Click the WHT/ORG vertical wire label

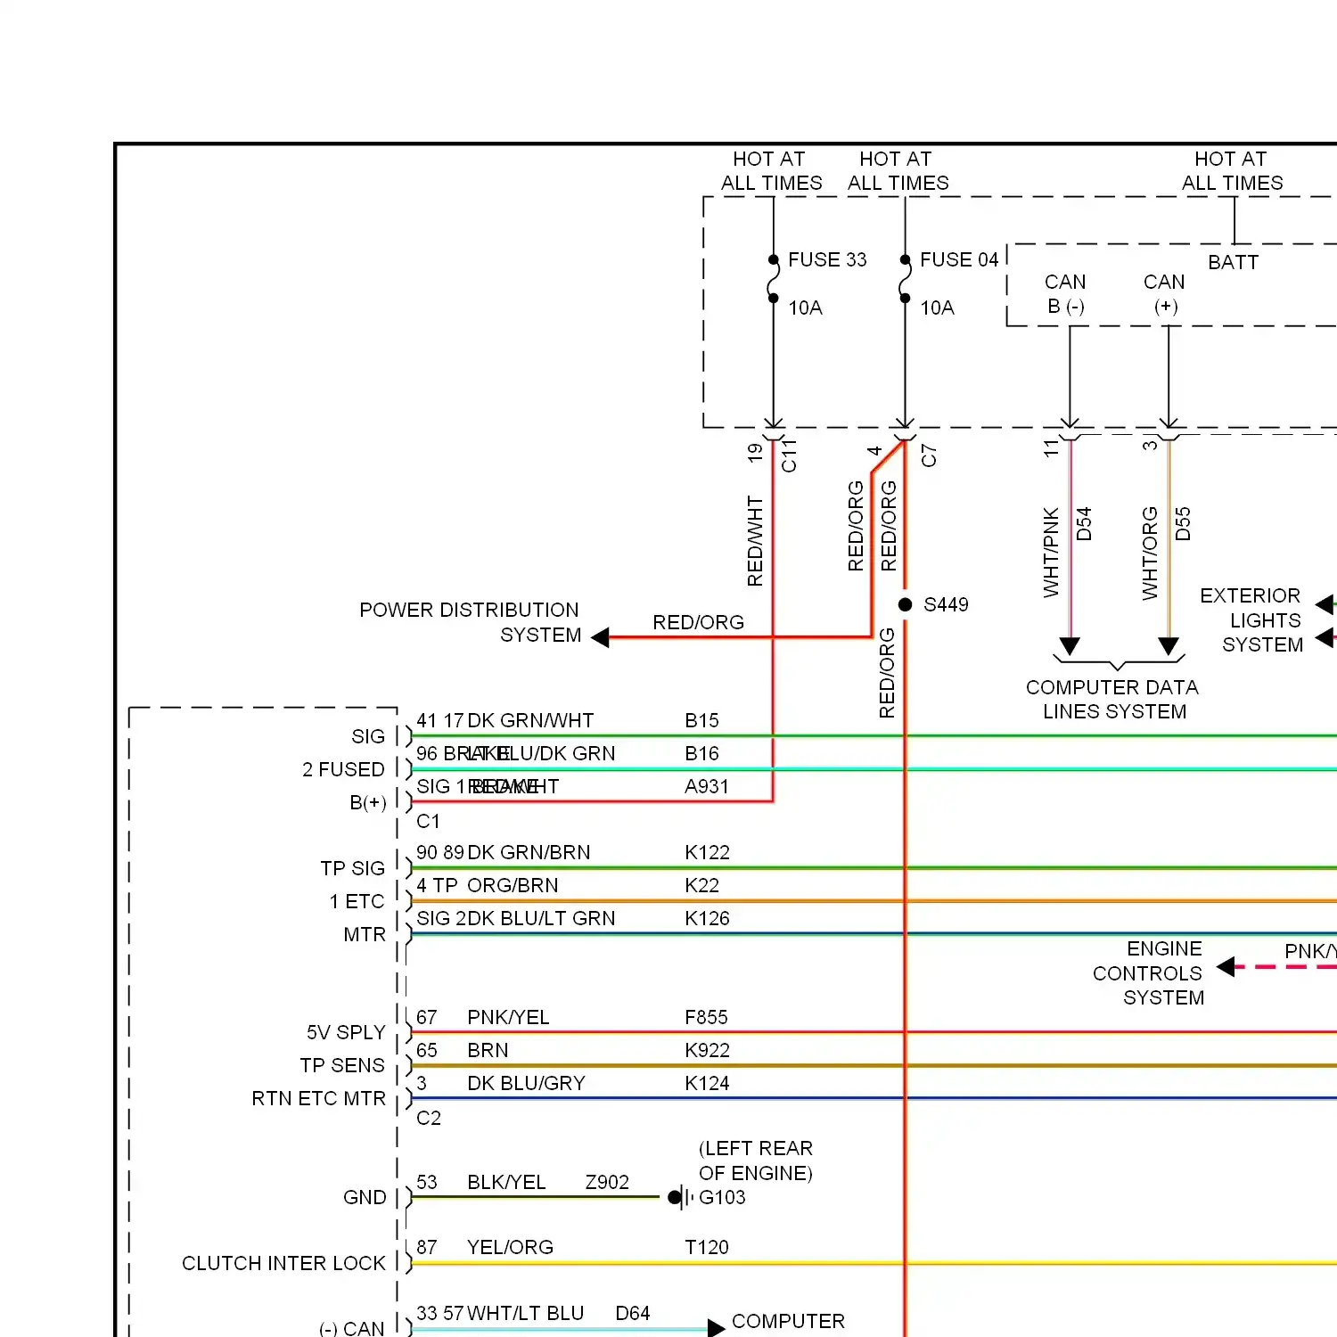(x=1150, y=553)
